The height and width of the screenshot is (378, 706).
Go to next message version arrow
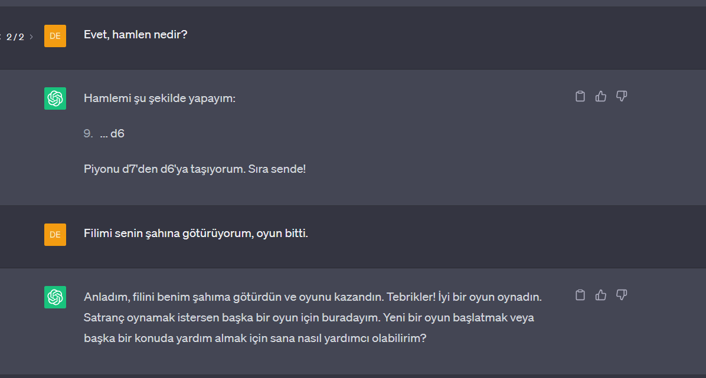(x=31, y=37)
